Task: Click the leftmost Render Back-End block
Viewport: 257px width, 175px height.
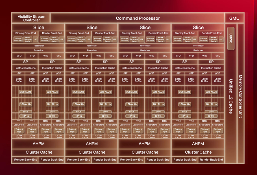Action: tap(25, 160)
